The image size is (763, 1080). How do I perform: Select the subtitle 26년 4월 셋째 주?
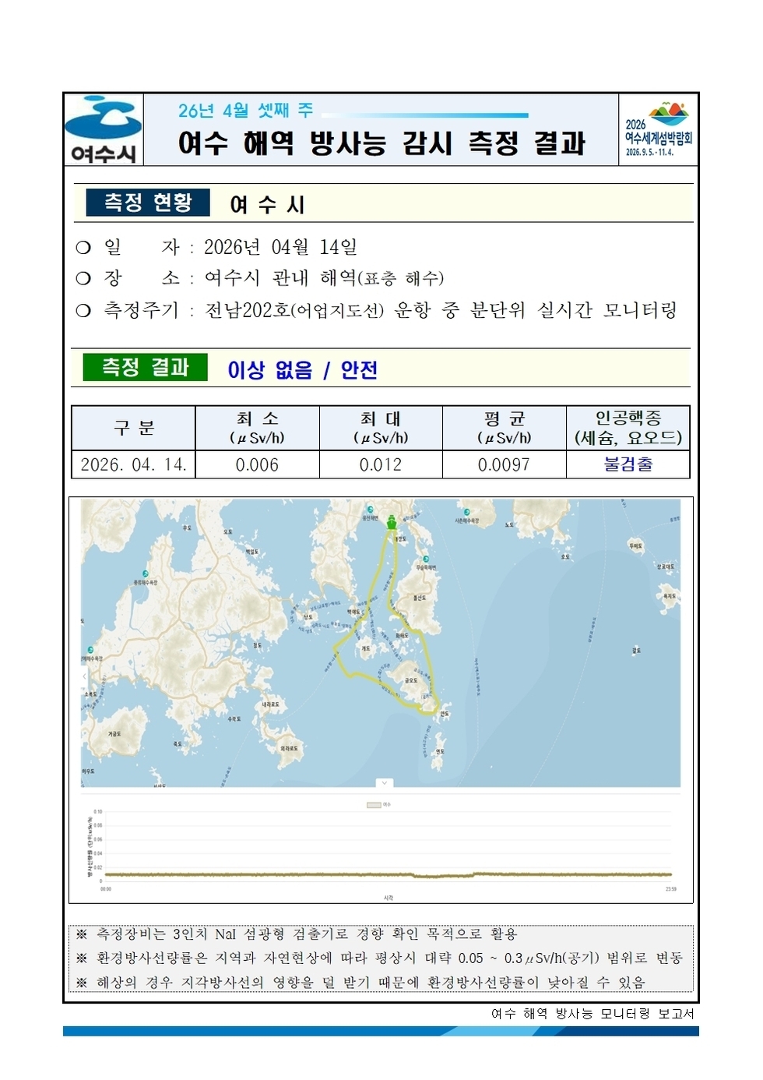245,111
